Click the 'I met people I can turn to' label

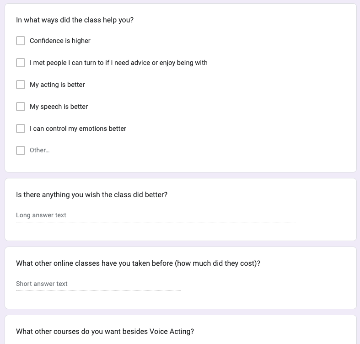(x=118, y=63)
